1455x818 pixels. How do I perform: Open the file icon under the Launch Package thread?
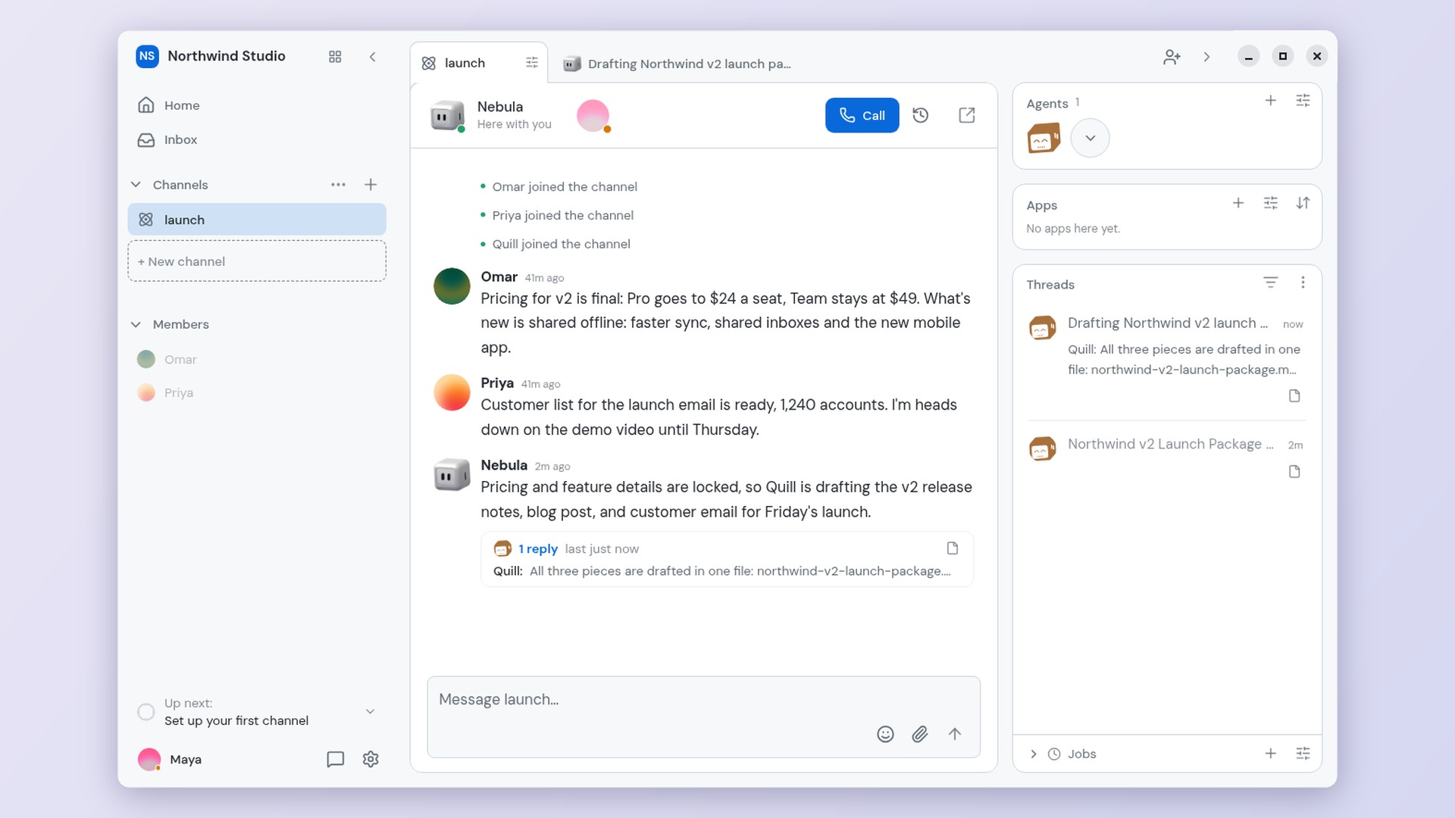coord(1294,472)
